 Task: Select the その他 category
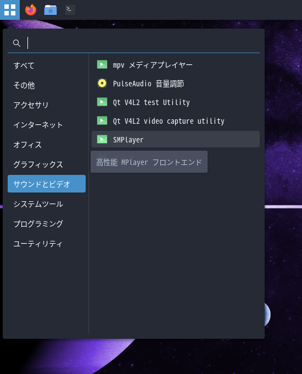click(x=47, y=85)
